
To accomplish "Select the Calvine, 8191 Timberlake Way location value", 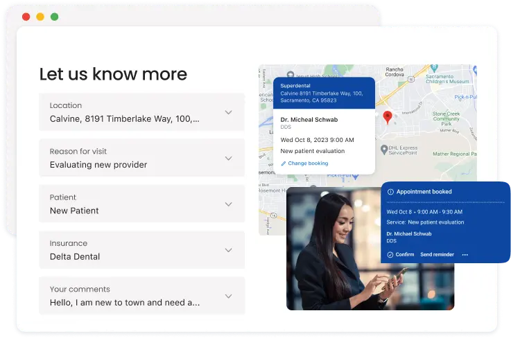I will [125, 119].
